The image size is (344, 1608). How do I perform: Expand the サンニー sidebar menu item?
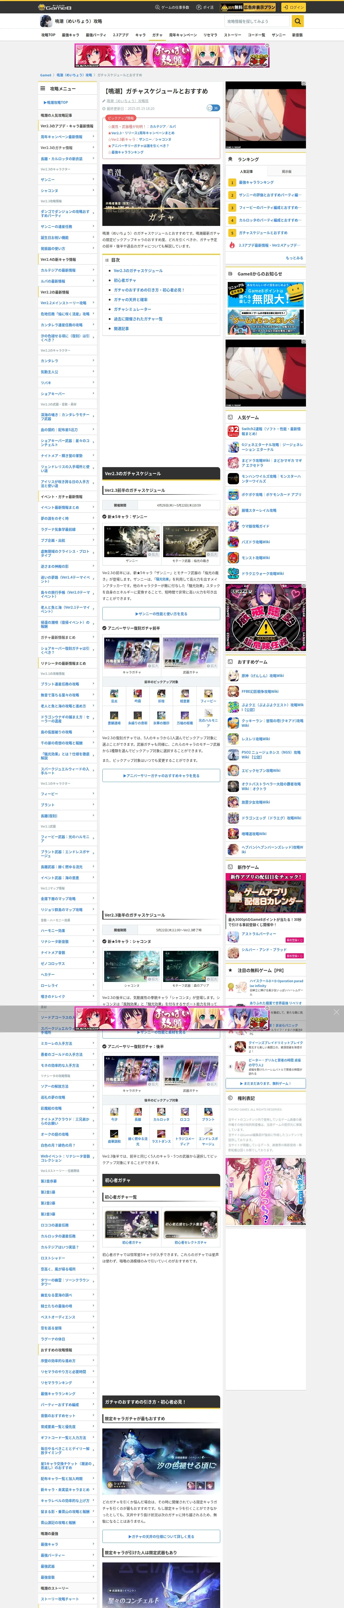(68, 180)
